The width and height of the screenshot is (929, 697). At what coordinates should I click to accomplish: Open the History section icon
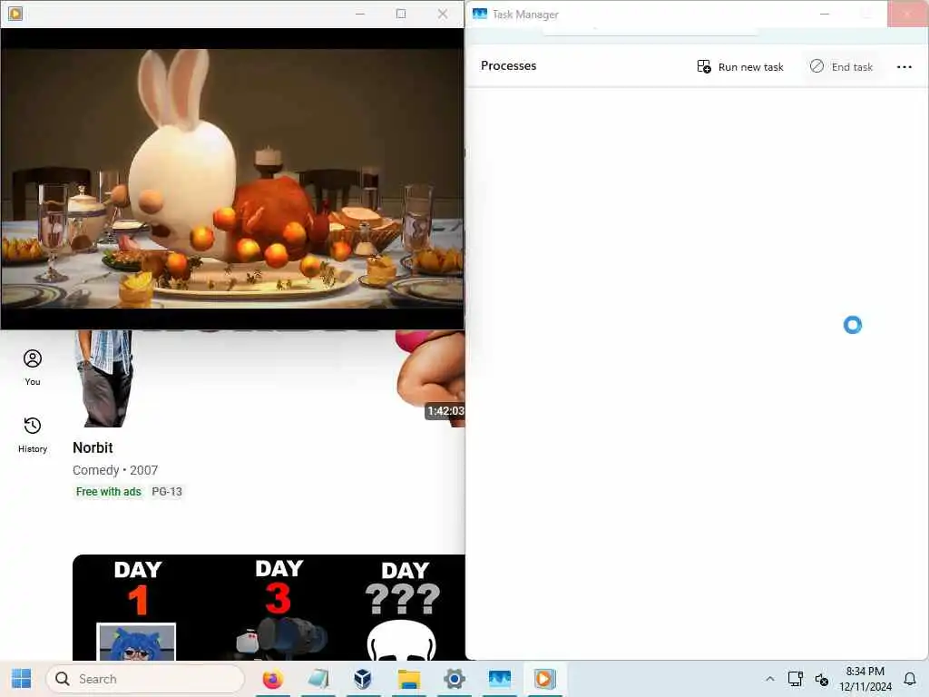click(33, 426)
